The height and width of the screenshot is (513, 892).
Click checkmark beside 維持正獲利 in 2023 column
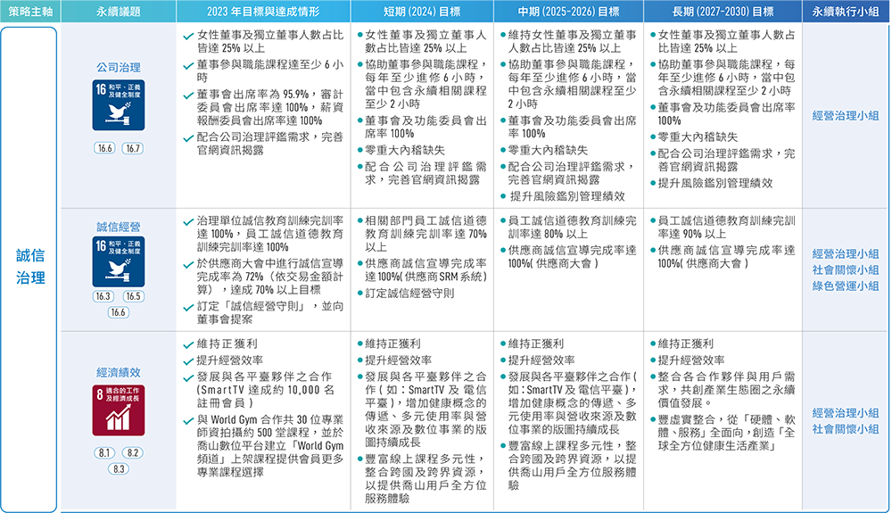point(188,344)
